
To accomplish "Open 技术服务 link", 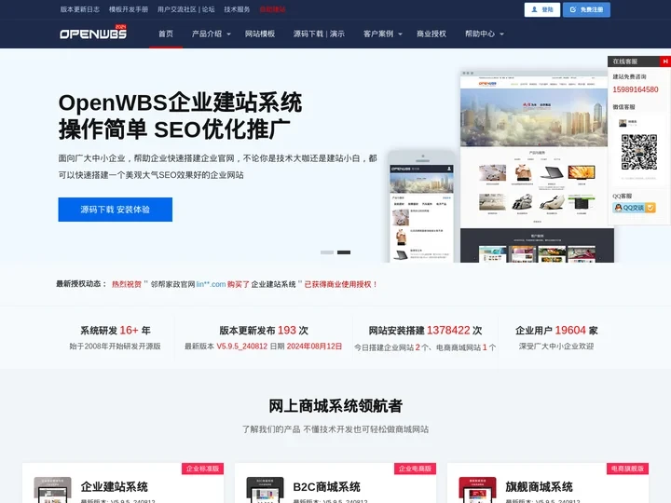I will pos(237,9).
